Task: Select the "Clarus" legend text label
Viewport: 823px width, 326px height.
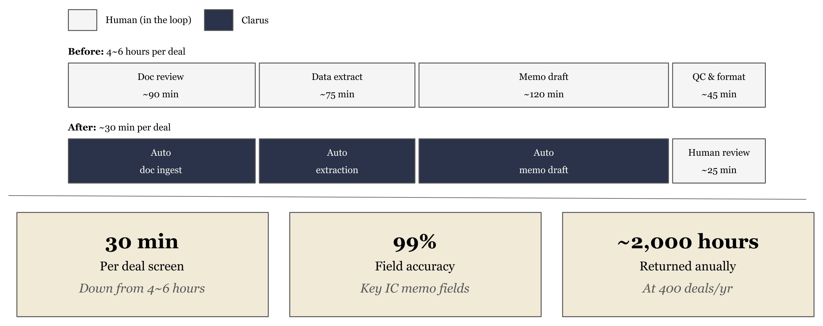Action: (x=255, y=21)
